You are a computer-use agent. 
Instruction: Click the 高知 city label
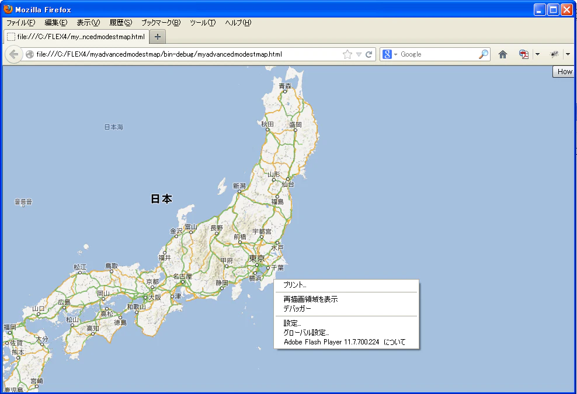(x=93, y=328)
